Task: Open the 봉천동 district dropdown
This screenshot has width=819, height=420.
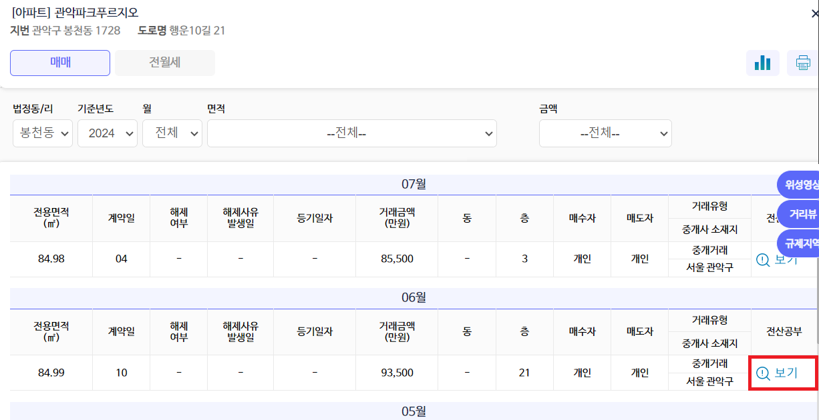Action: (42, 133)
